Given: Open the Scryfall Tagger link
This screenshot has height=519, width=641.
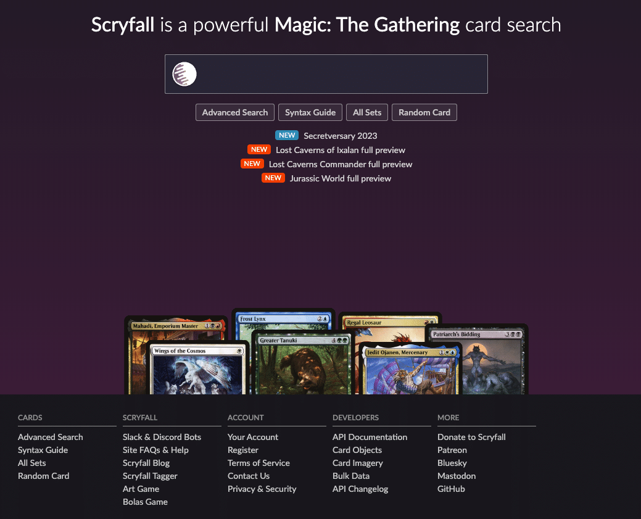Looking at the screenshot, I should 150,476.
